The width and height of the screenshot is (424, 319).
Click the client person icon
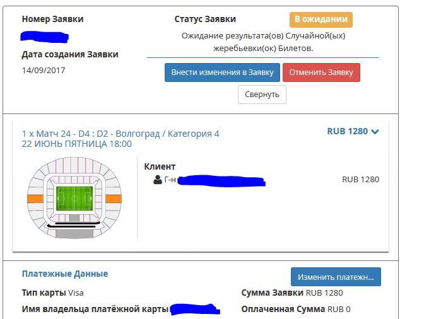pyautogui.click(x=158, y=180)
